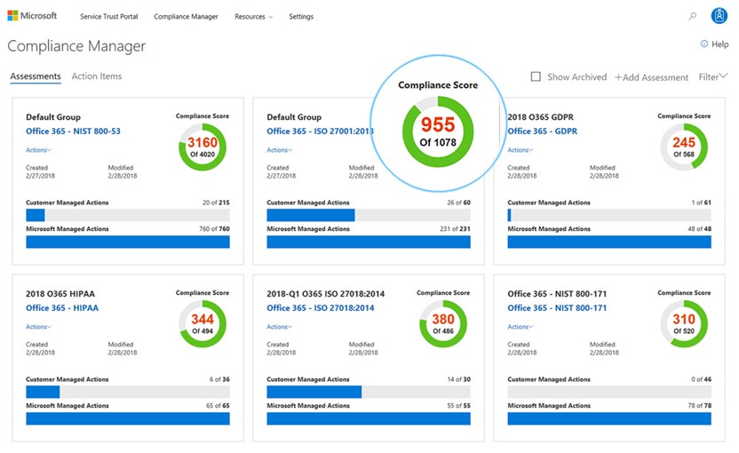
Task: Open the Filter dropdown
Action: click(712, 76)
